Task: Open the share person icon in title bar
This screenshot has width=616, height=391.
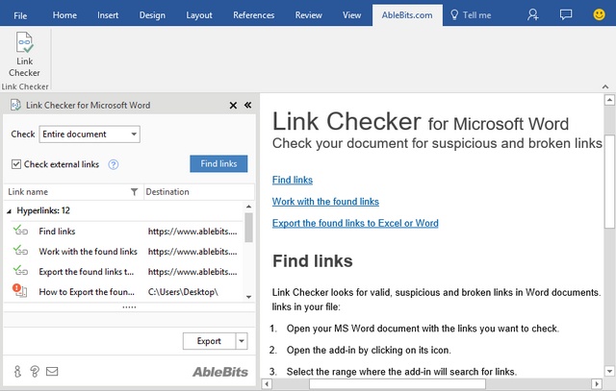Action: pos(532,15)
